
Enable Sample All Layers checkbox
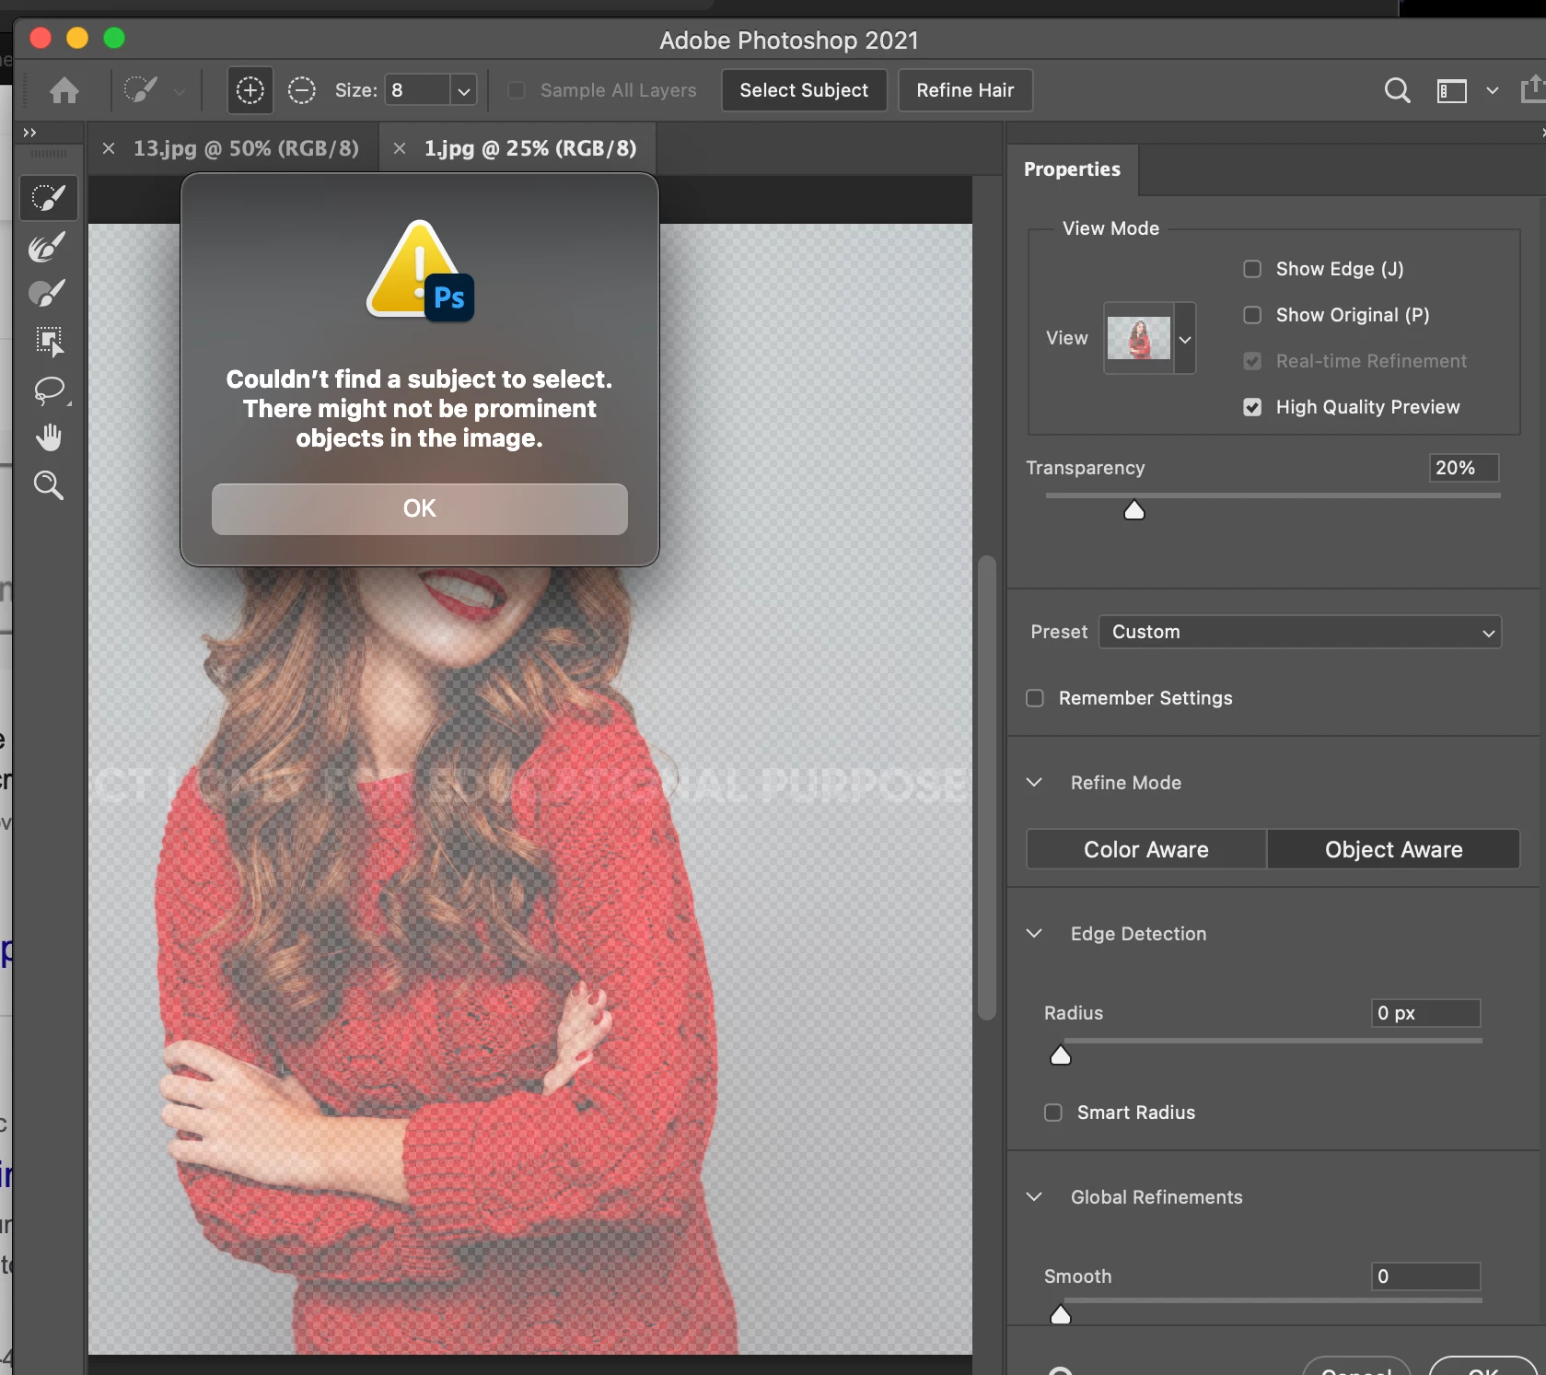pos(517,90)
